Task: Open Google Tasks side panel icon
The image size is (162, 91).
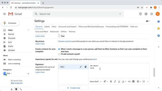Action: tap(159, 36)
